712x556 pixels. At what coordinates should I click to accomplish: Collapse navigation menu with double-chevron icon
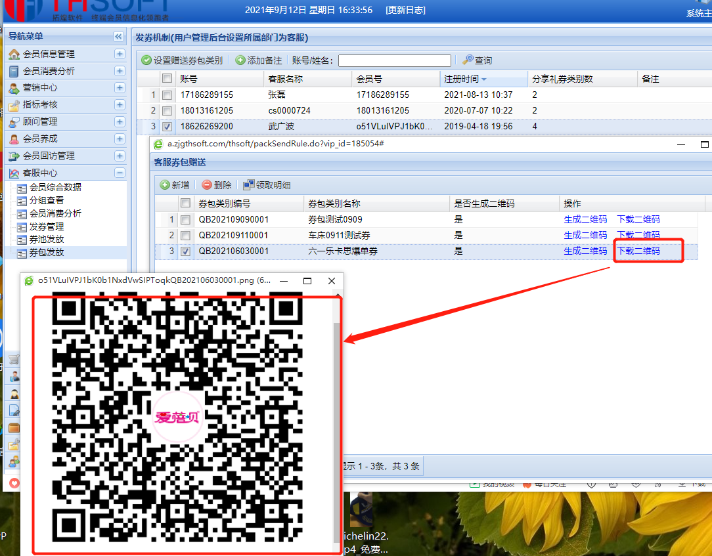[118, 36]
